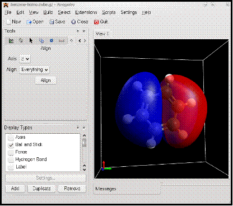Open the File menu
Viewport: 233px width, 206px height.
(x=8, y=12)
